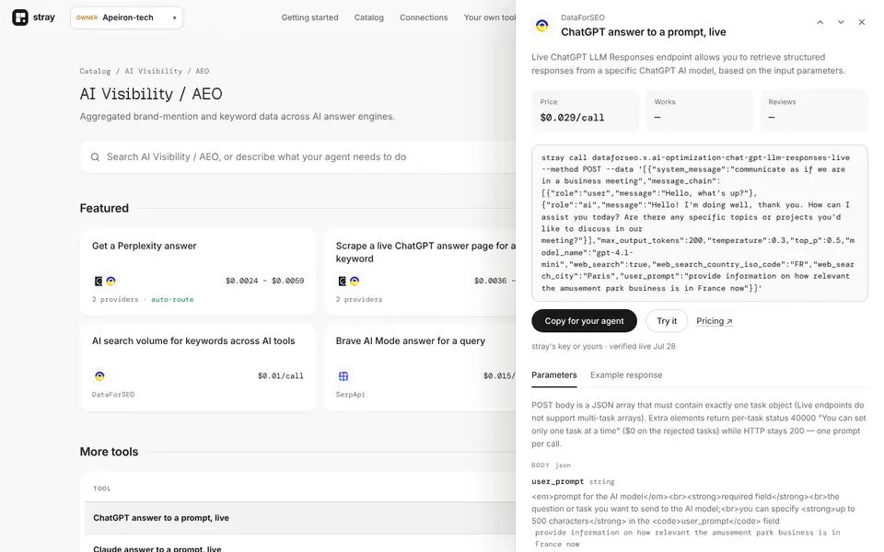The width and height of the screenshot is (884, 552).
Task: Click the Try it button
Action: pyautogui.click(x=667, y=320)
